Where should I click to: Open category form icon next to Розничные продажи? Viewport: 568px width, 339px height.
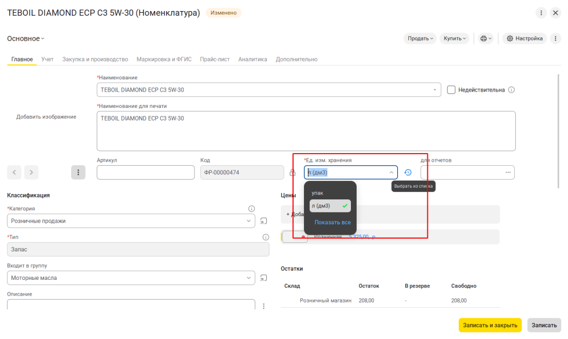tap(263, 221)
